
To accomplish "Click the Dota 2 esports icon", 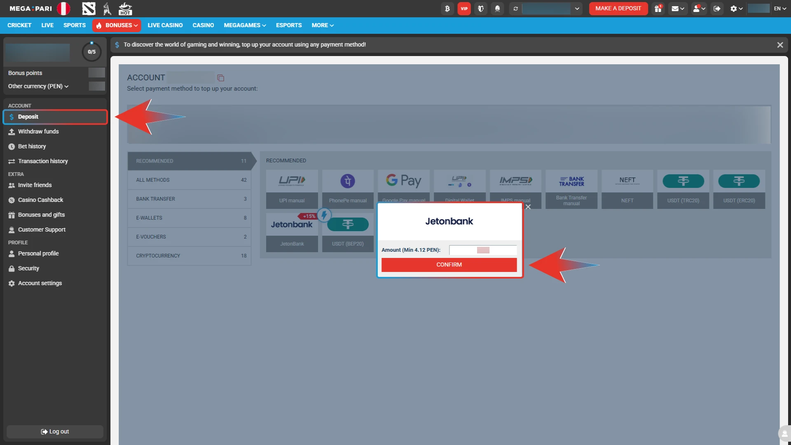I will point(89,8).
